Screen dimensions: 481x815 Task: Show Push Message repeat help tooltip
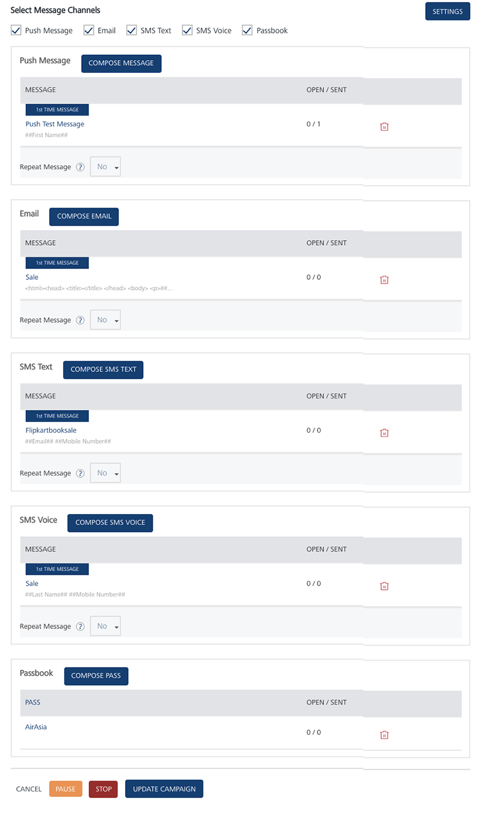(80, 167)
